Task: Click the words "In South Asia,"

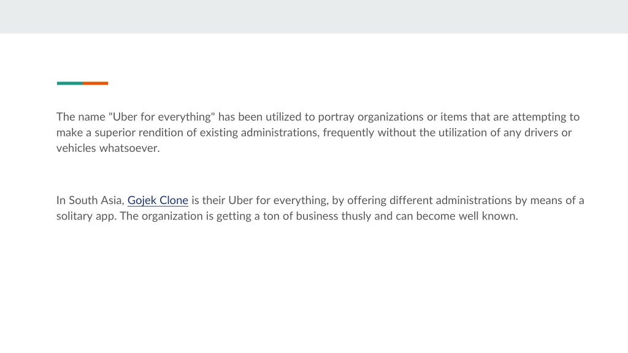Action: pyautogui.click(x=90, y=200)
